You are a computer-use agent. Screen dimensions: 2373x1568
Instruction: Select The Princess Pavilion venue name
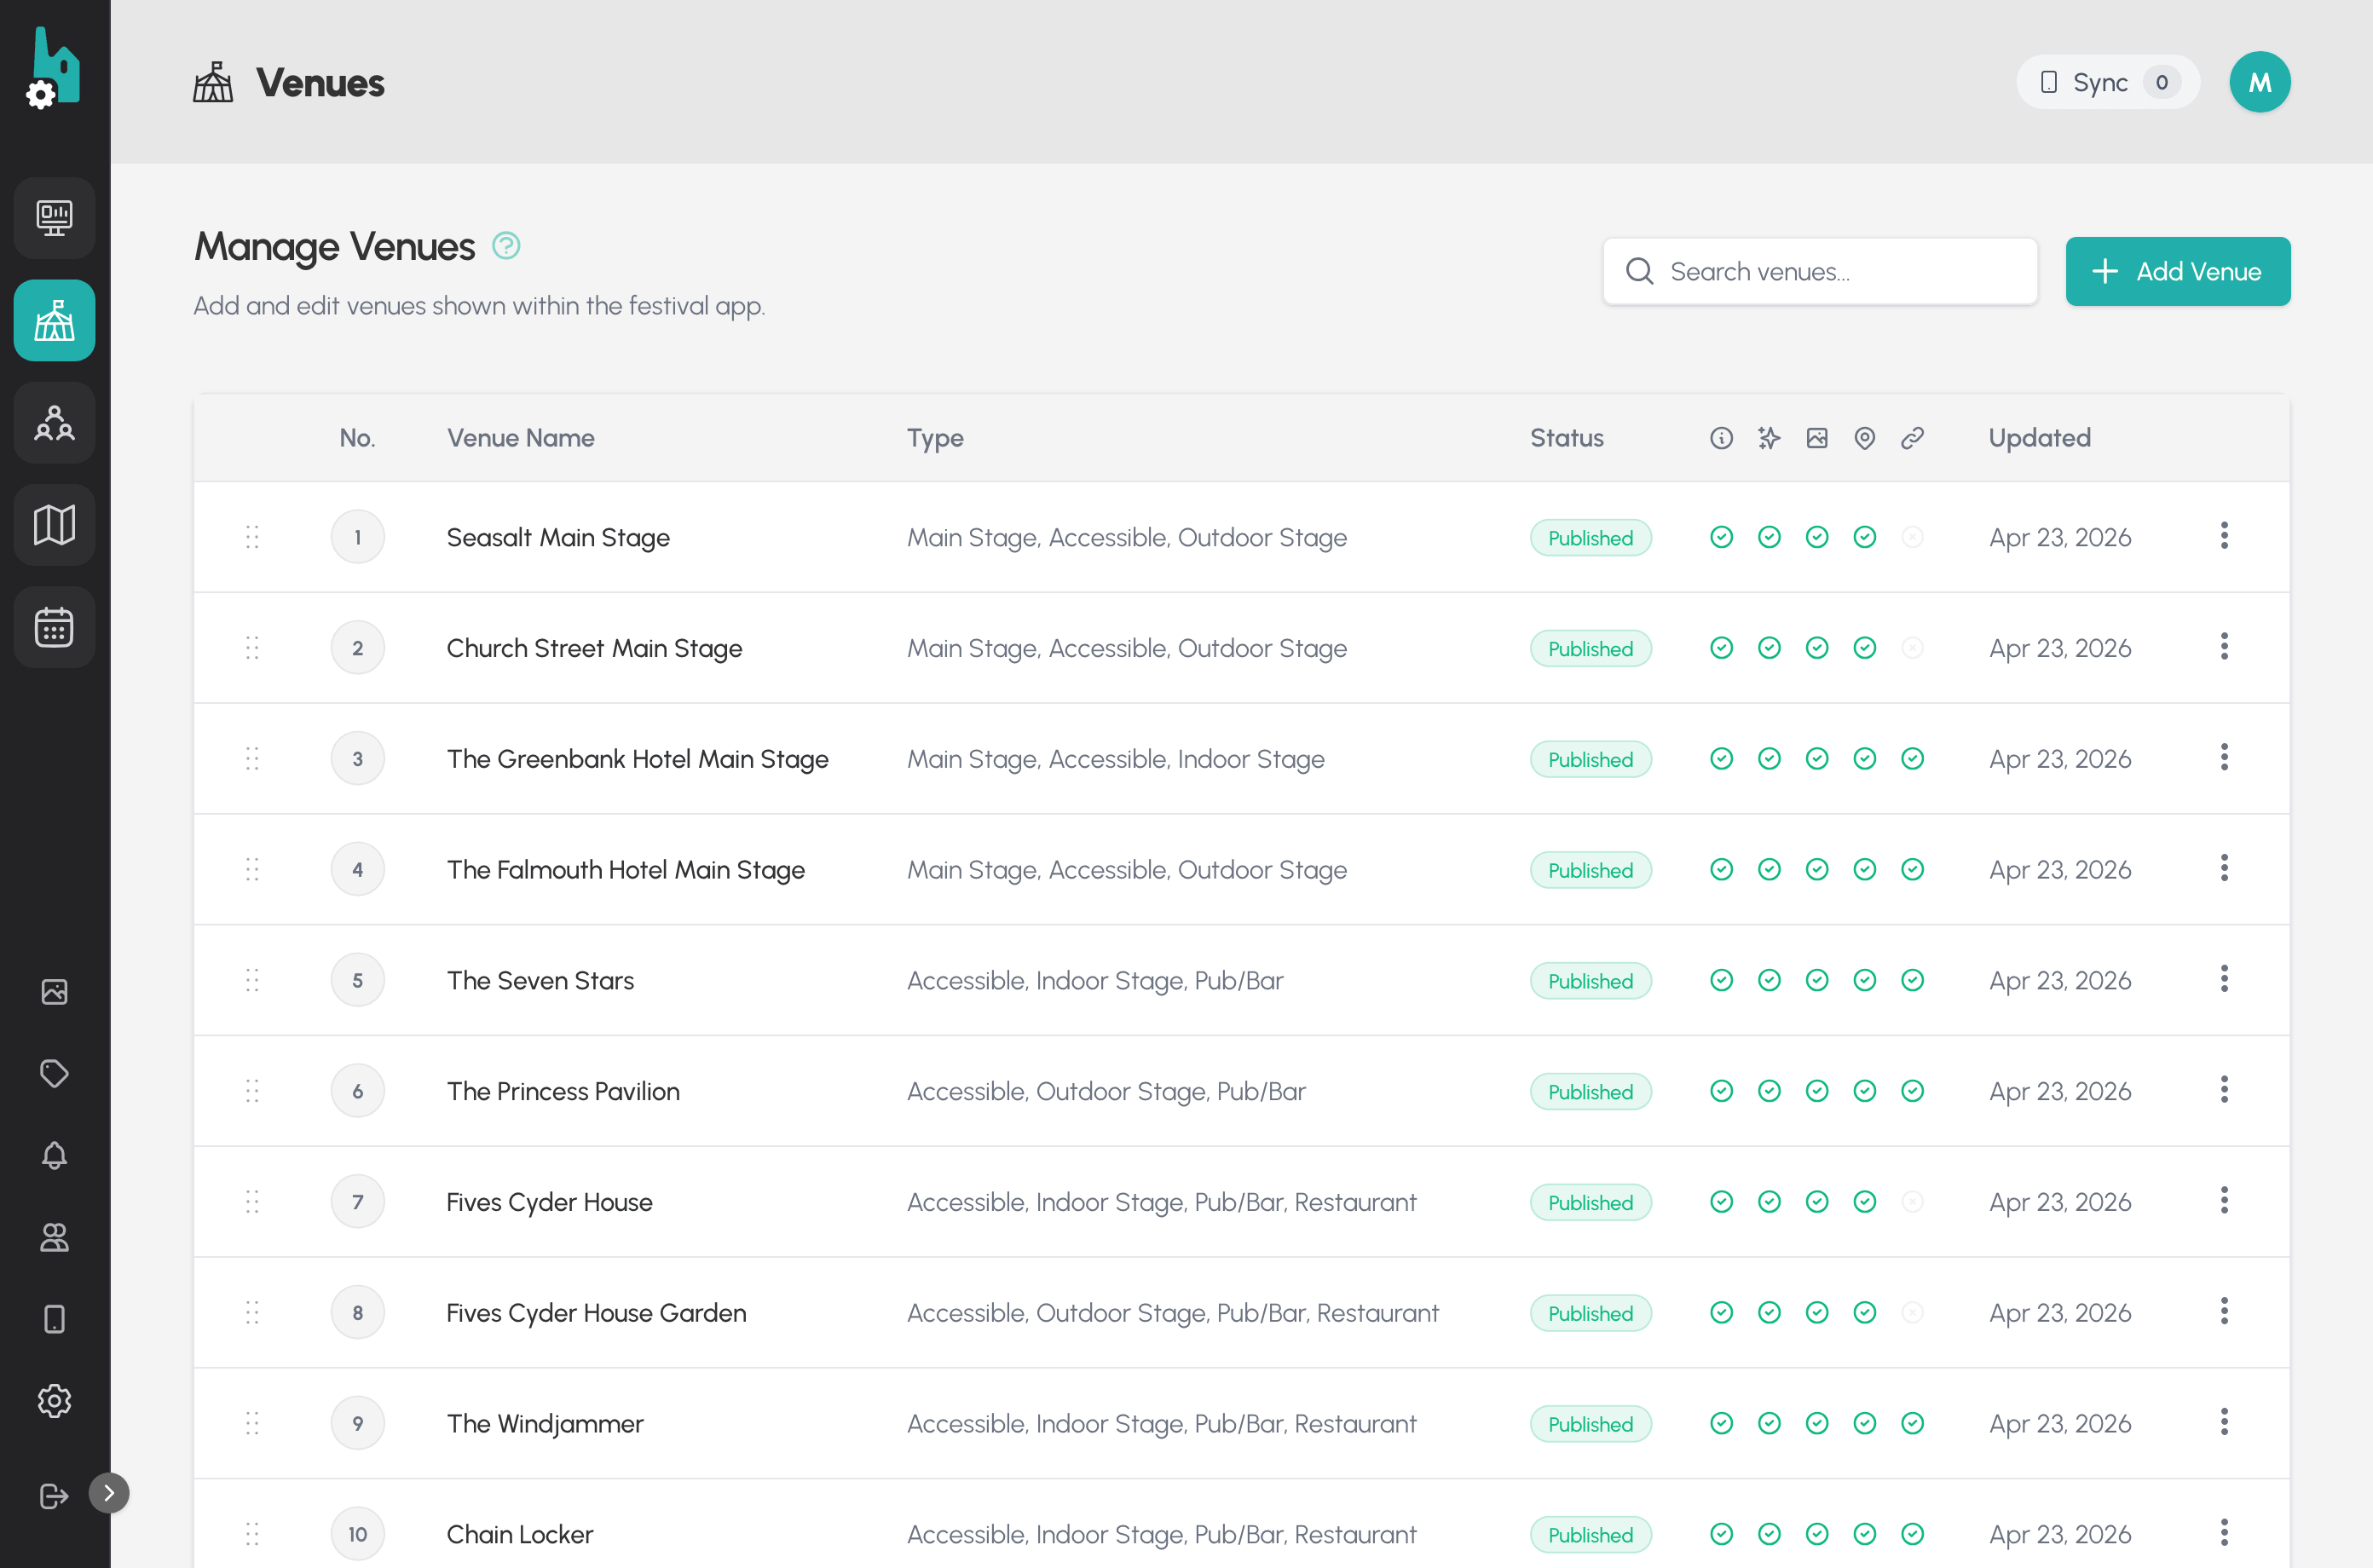coord(563,1092)
